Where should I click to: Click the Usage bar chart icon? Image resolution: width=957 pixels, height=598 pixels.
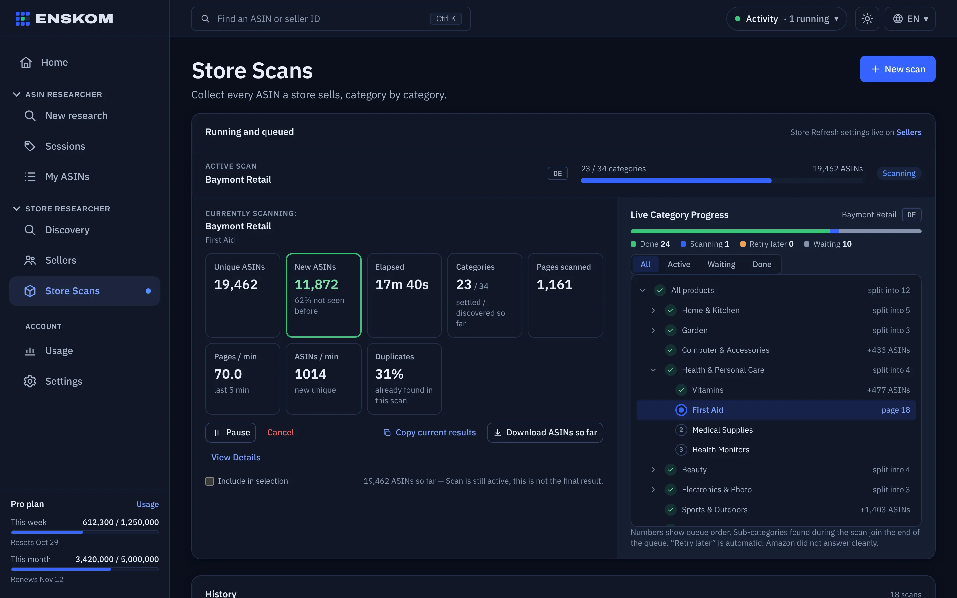[30, 351]
